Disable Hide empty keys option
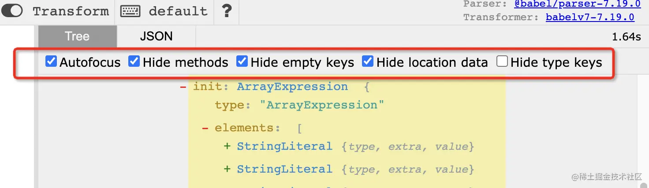This screenshot has height=188, width=649. coord(242,61)
